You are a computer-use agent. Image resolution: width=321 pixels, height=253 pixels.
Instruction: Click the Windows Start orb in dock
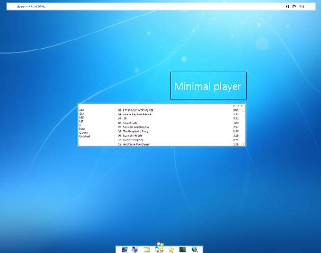(159, 246)
